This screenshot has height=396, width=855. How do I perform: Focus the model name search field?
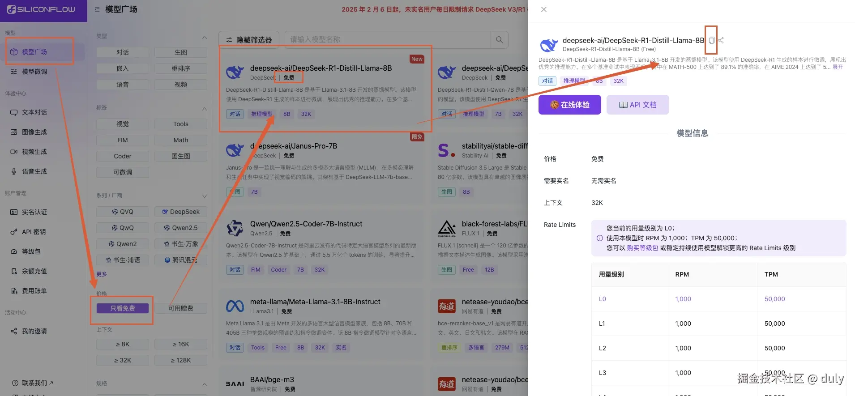388,40
